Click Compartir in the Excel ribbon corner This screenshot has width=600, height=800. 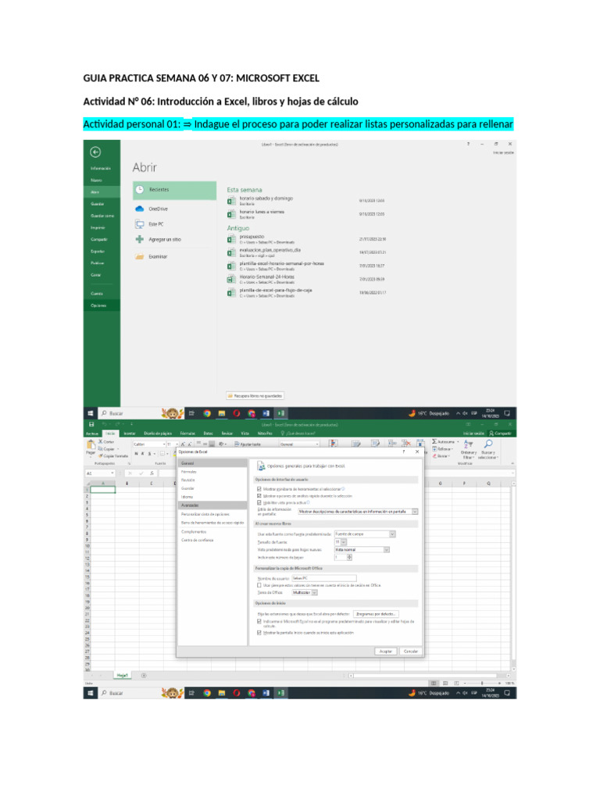click(500, 433)
